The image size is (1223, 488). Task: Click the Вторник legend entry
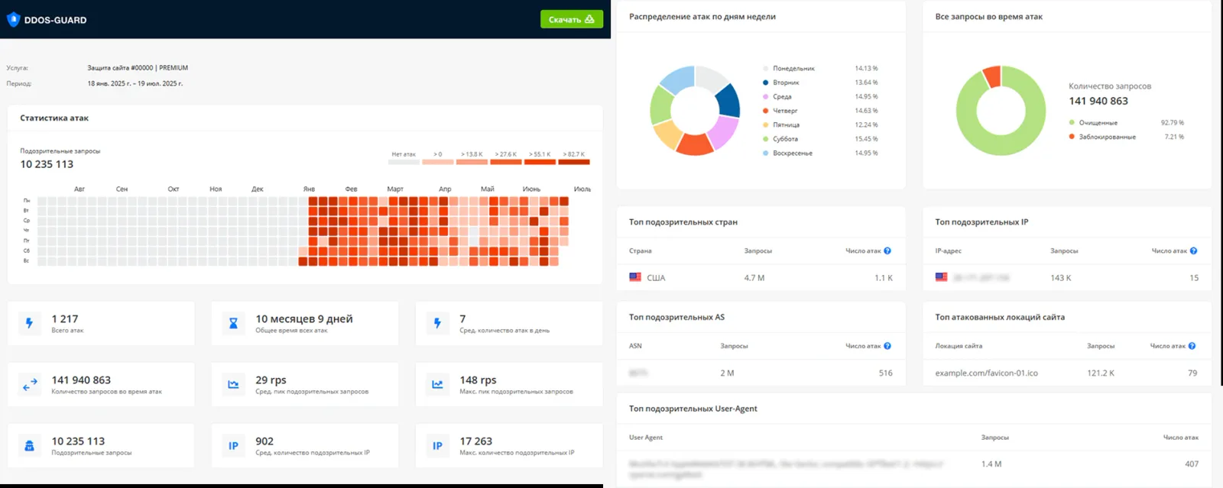pos(781,82)
